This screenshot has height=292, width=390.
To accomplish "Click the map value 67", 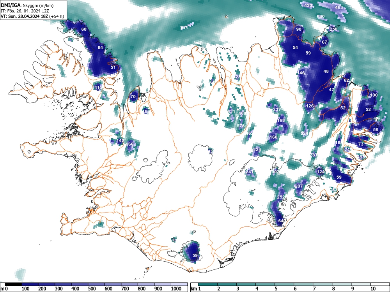I will 324,42.
